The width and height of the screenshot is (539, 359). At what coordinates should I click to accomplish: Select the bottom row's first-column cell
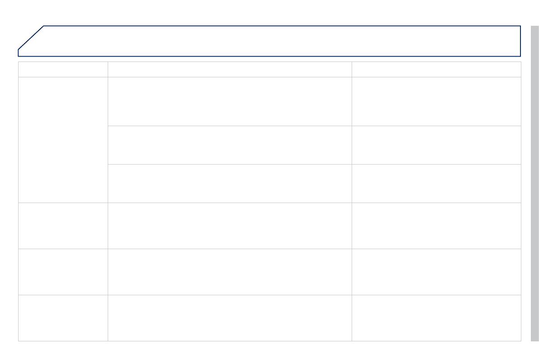[x=63, y=318]
